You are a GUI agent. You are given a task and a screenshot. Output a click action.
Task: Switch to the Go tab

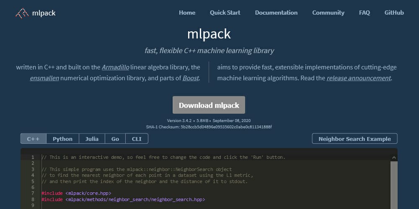[x=115, y=139]
